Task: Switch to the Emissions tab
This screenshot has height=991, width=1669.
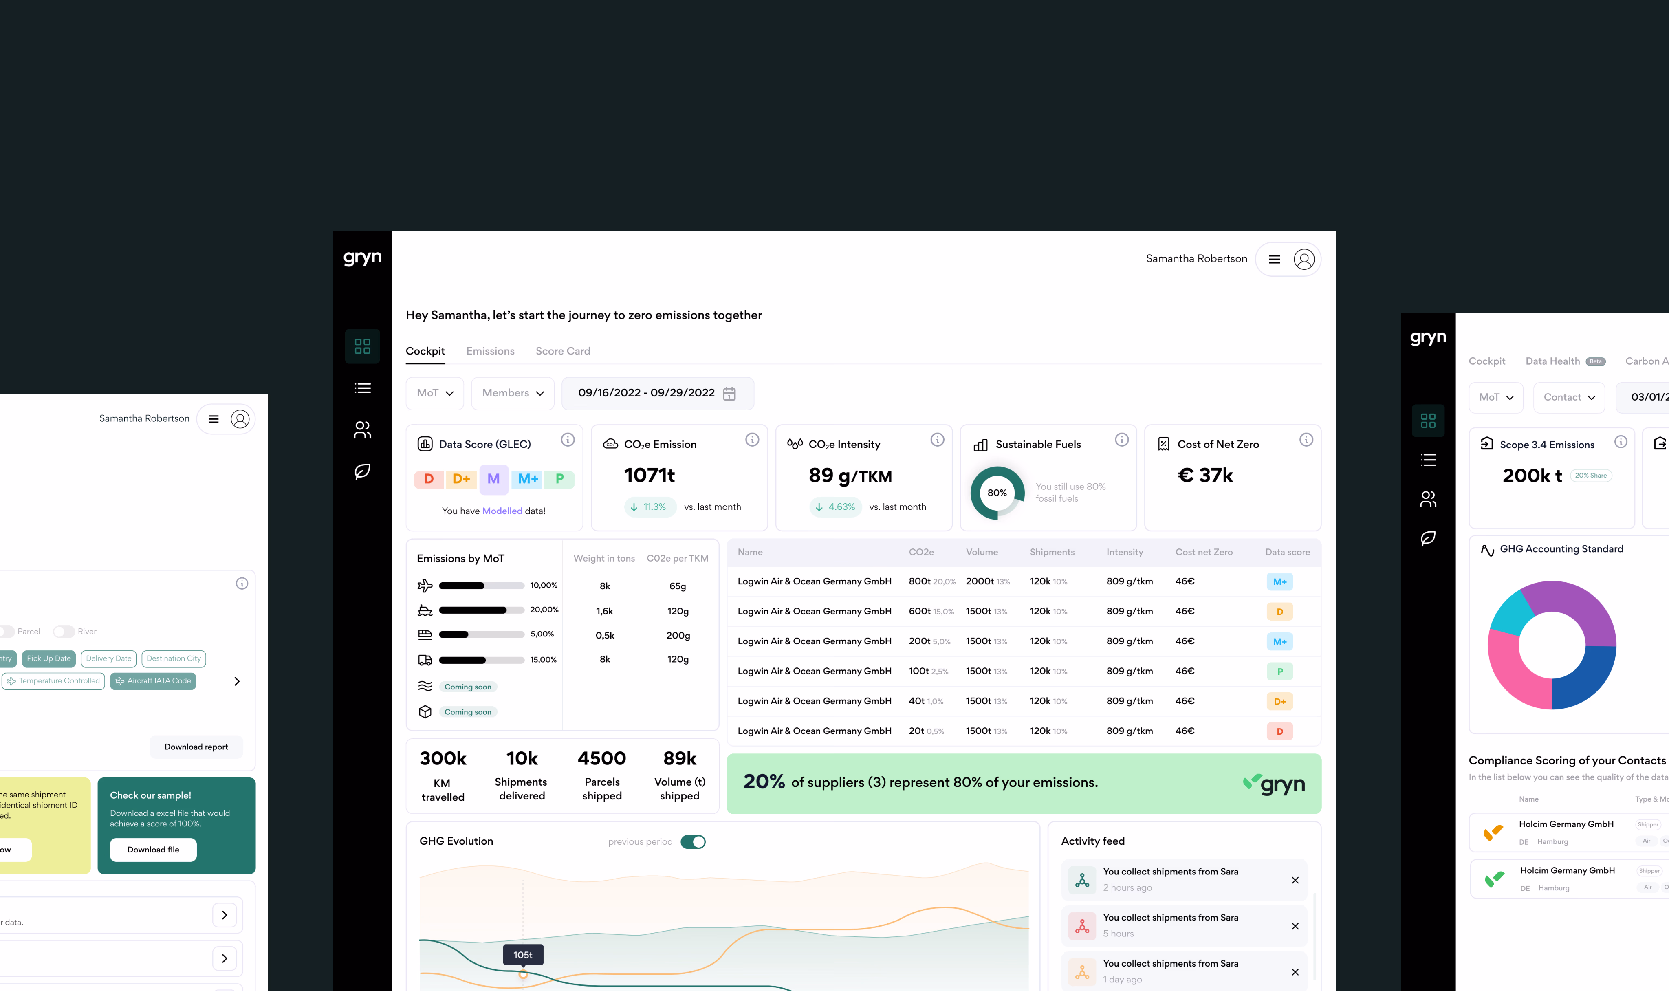Action: 490,351
